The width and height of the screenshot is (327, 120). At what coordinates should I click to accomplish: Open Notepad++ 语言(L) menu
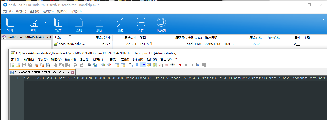click(x=84, y=59)
